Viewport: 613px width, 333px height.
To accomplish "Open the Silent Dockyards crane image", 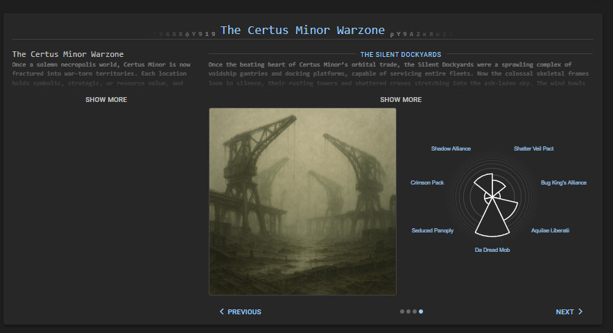I will [302, 201].
